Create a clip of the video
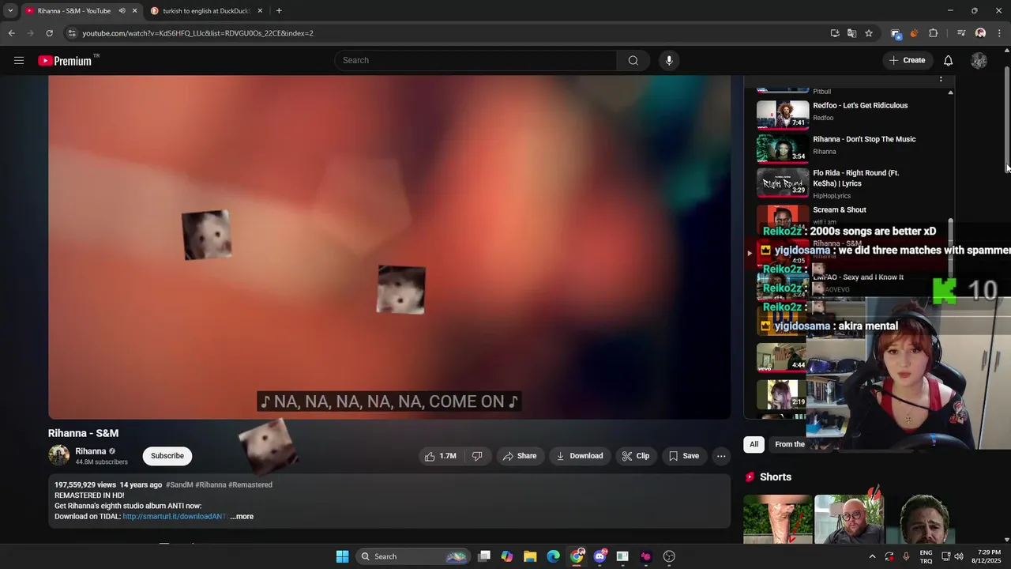The width and height of the screenshot is (1011, 569). coord(635,456)
